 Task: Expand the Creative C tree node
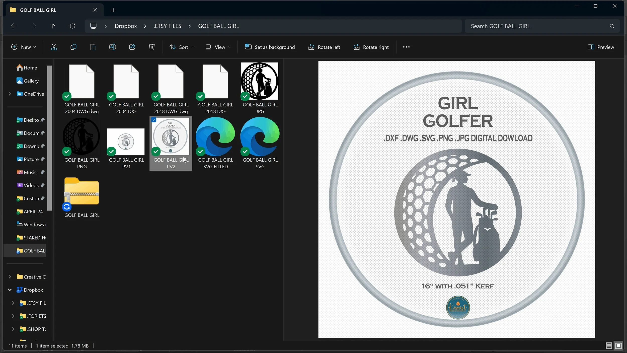(10, 276)
